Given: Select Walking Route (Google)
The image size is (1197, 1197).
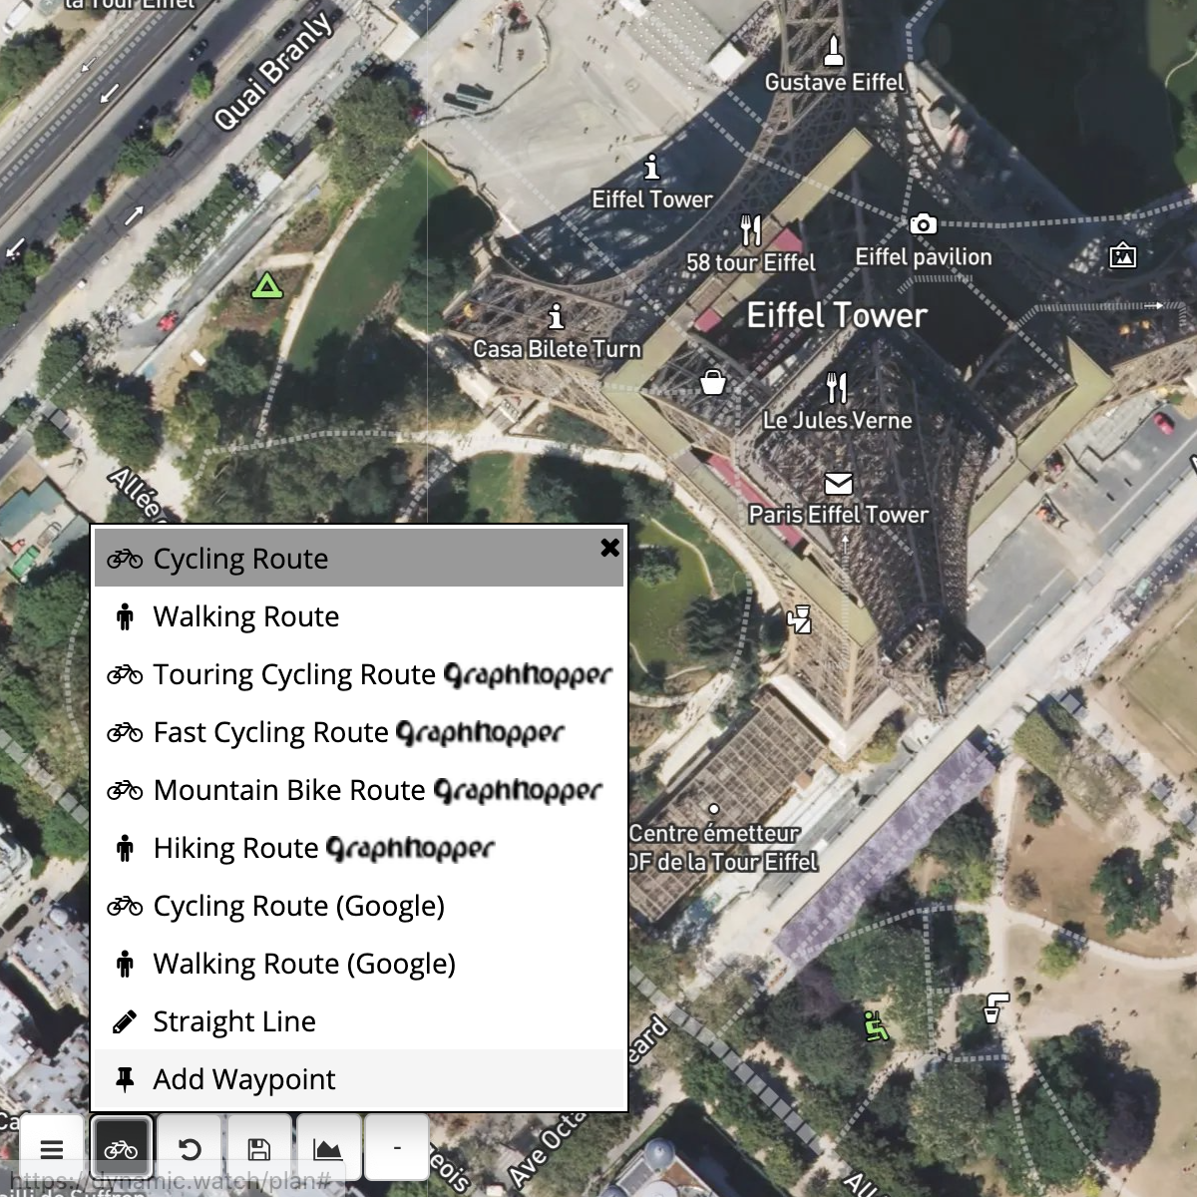Looking at the screenshot, I should click(303, 965).
